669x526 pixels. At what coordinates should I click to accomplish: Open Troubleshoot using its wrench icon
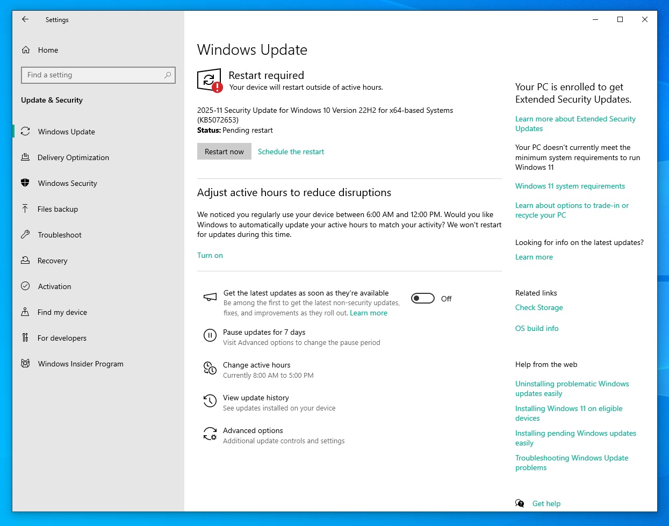25,235
